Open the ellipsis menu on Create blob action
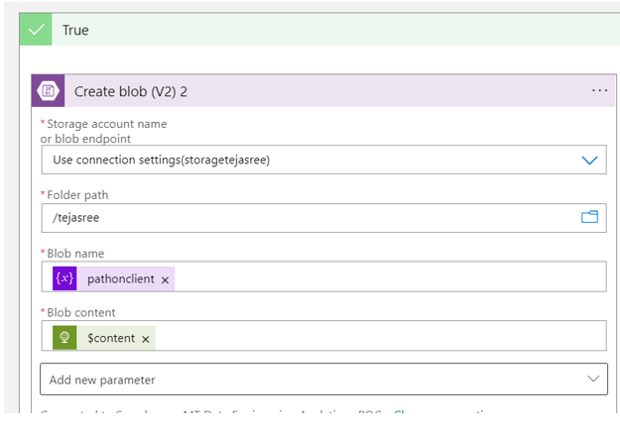The image size is (620, 432). (x=599, y=90)
